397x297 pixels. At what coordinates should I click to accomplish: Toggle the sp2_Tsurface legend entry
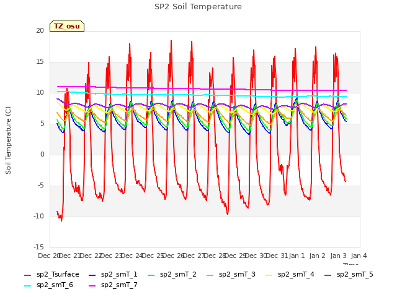(x=51, y=275)
